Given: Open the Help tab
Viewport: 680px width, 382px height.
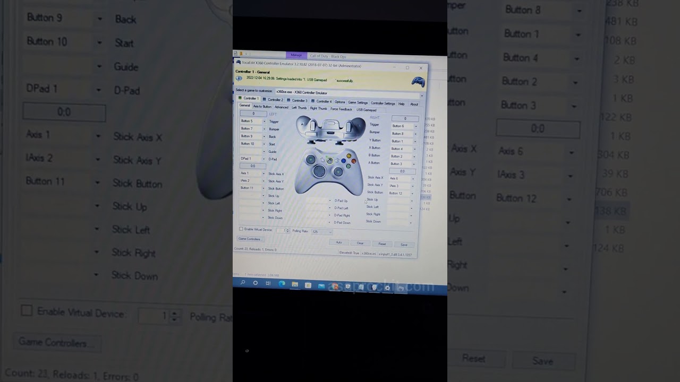Looking at the screenshot, I should (x=402, y=103).
